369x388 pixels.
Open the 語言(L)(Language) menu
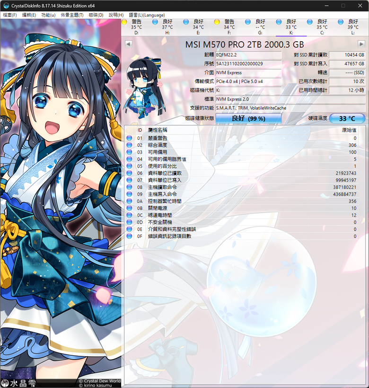point(147,15)
